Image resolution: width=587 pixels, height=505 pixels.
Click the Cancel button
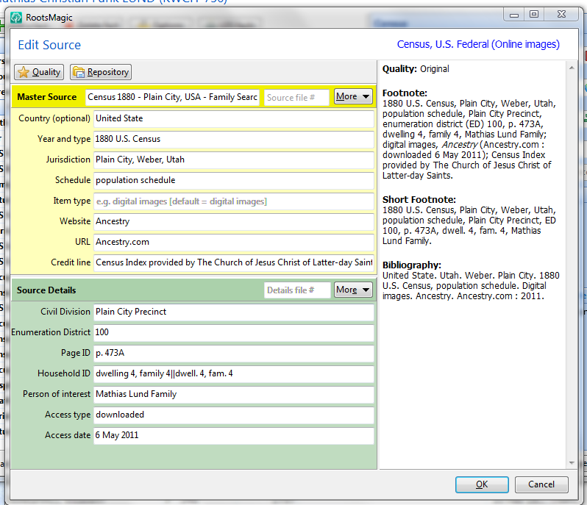[x=541, y=484]
